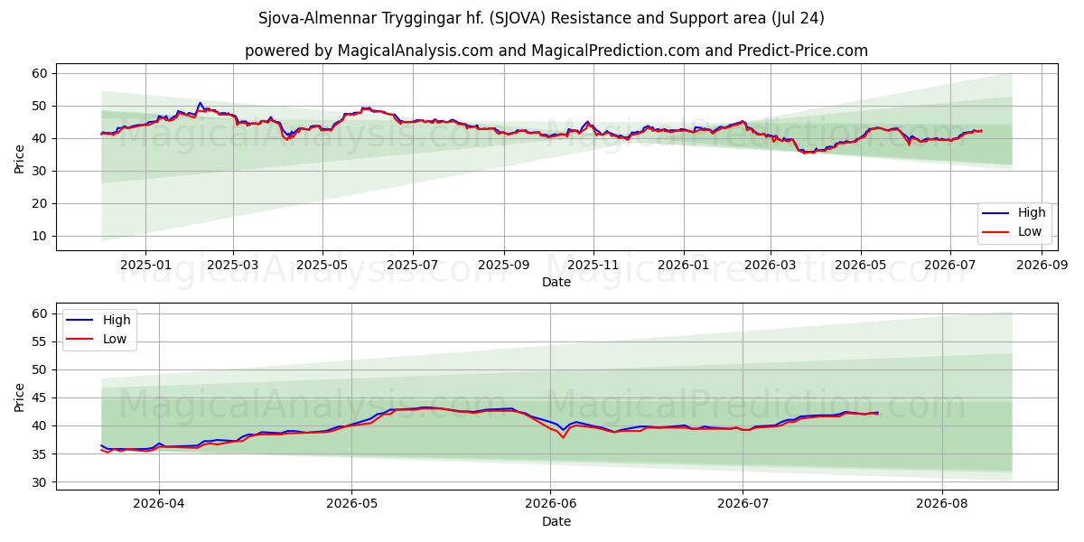This screenshot has height=542, width=1084.
Task: Click the '2025-07' date tick label
Action: pyautogui.click(x=413, y=266)
